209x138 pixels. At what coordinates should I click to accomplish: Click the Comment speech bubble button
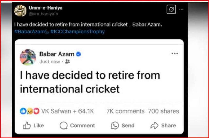click(77, 126)
